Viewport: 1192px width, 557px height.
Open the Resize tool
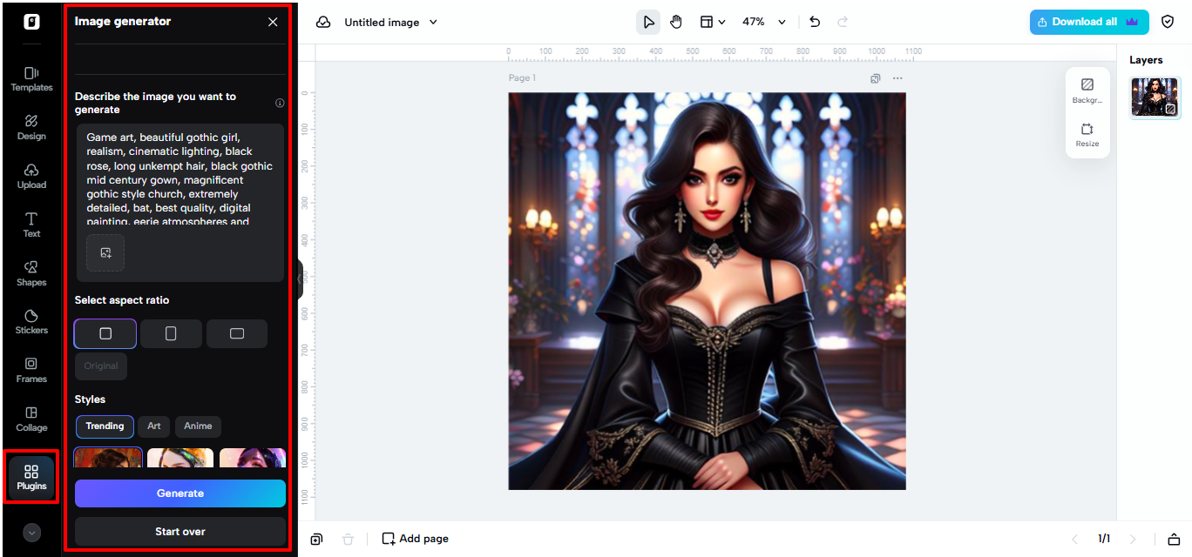tap(1087, 133)
